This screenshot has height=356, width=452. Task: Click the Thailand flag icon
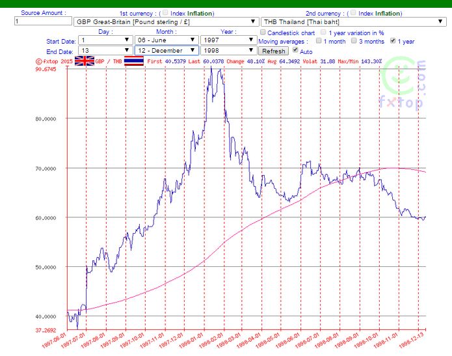tap(134, 61)
